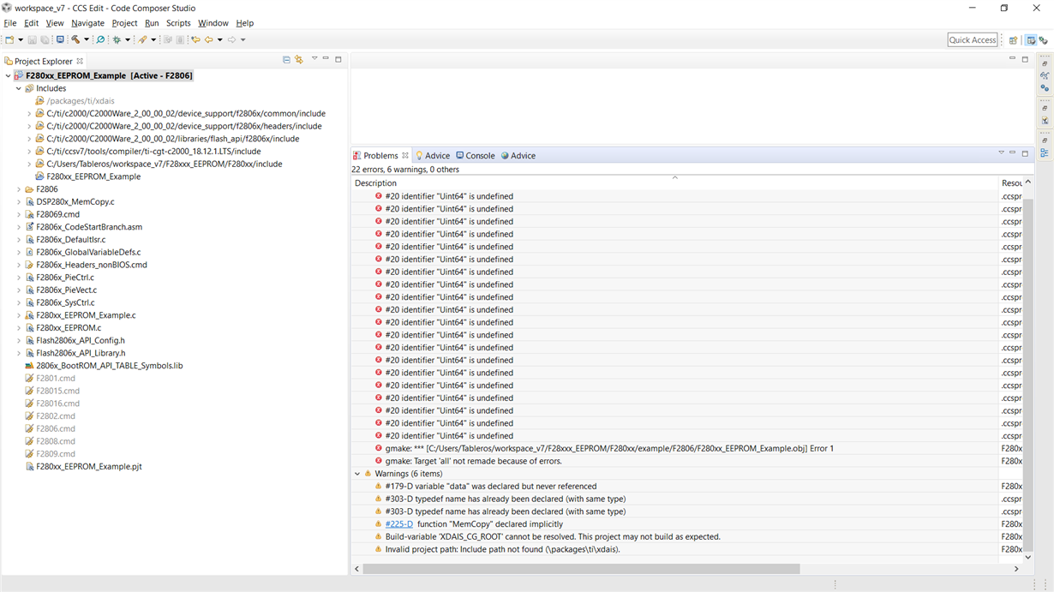Switch to the Advice tab with lightbulb icon
This screenshot has height=592, width=1054.
tap(433, 156)
